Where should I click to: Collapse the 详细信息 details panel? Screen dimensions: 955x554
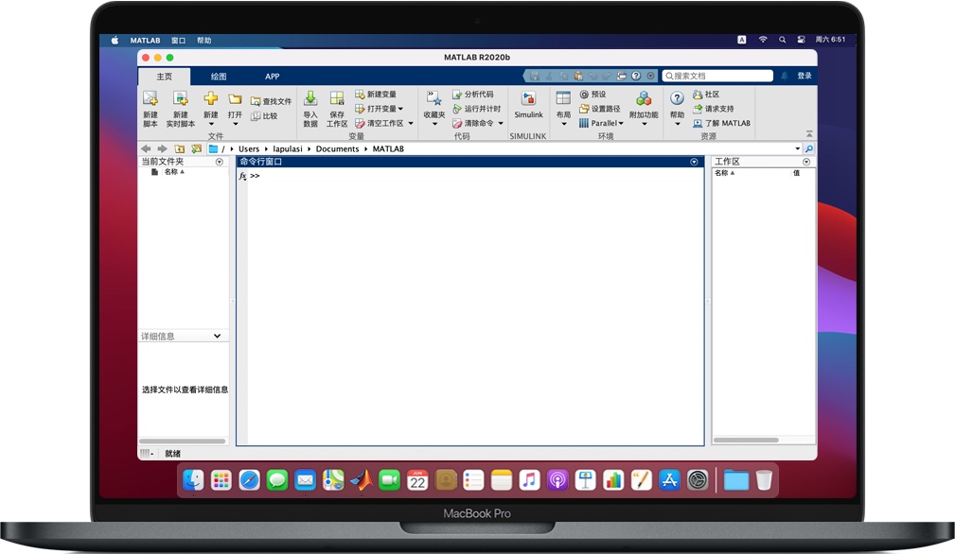click(217, 336)
